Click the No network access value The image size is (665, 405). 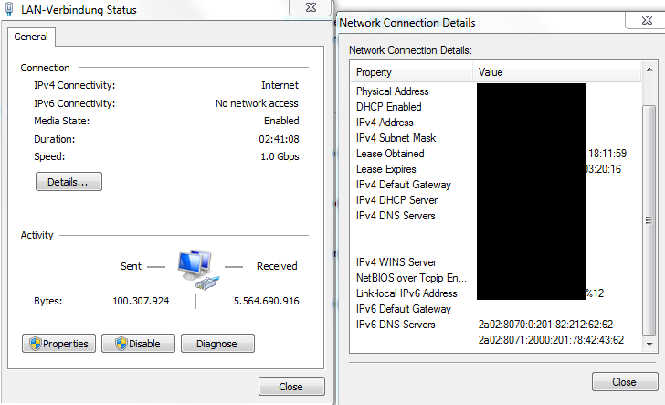click(x=257, y=103)
